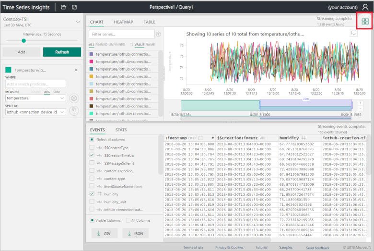
Task: Open the chart annotation comment icon
Action: [x=354, y=33]
